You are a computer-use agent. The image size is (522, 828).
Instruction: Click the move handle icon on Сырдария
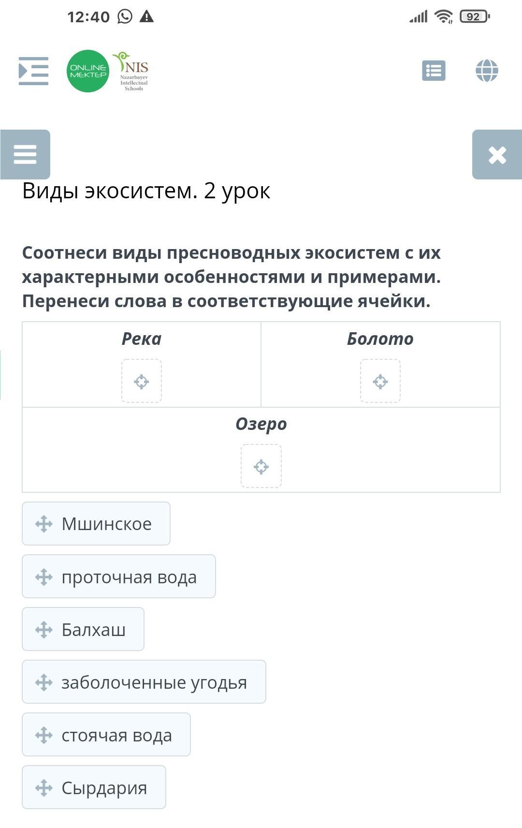[44, 788]
